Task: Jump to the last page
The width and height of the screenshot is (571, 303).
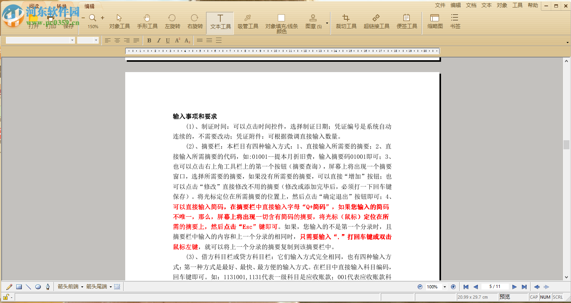Action: point(524,287)
